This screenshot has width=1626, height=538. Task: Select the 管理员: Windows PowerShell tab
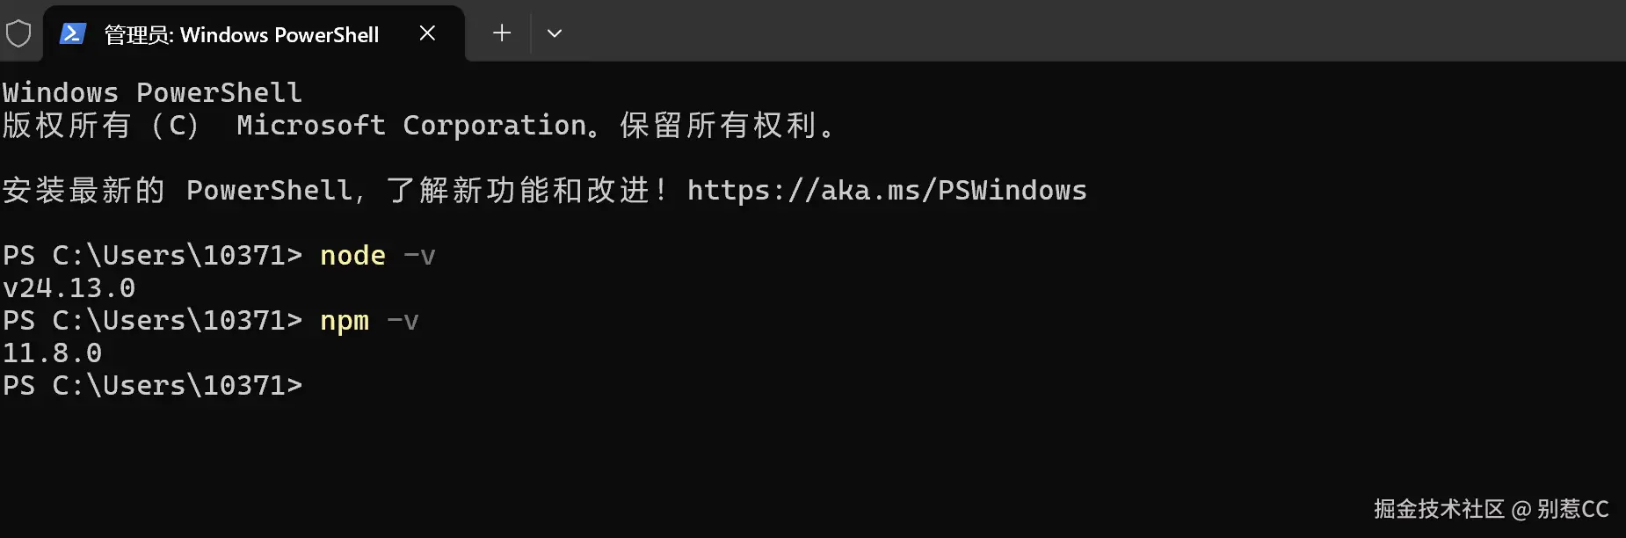pyautogui.click(x=242, y=34)
